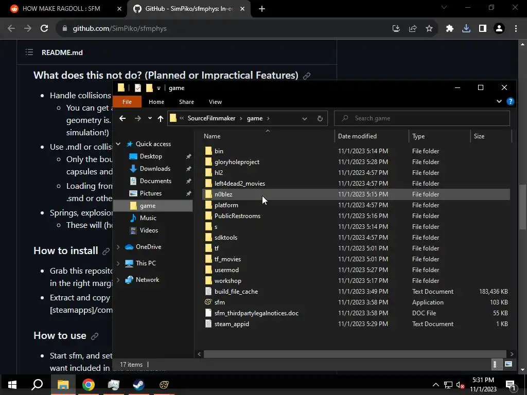Refresh the game folder view
527x395 pixels.
click(320, 118)
